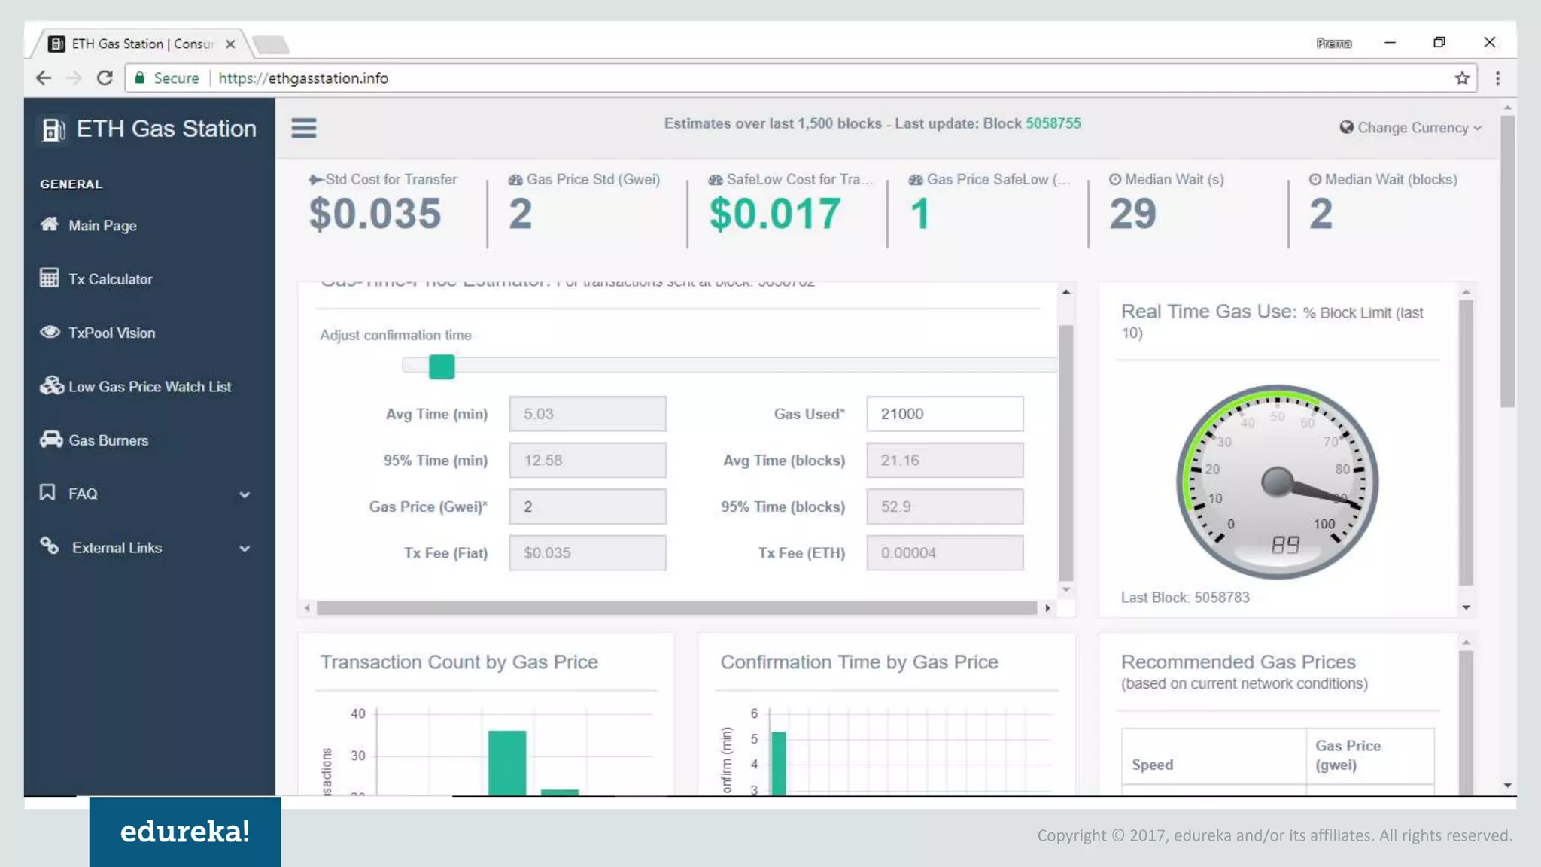Click the Gas Price (Gwei) input field
Image resolution: width=1541 pixels, height=867 pixels.
point(587,507)
